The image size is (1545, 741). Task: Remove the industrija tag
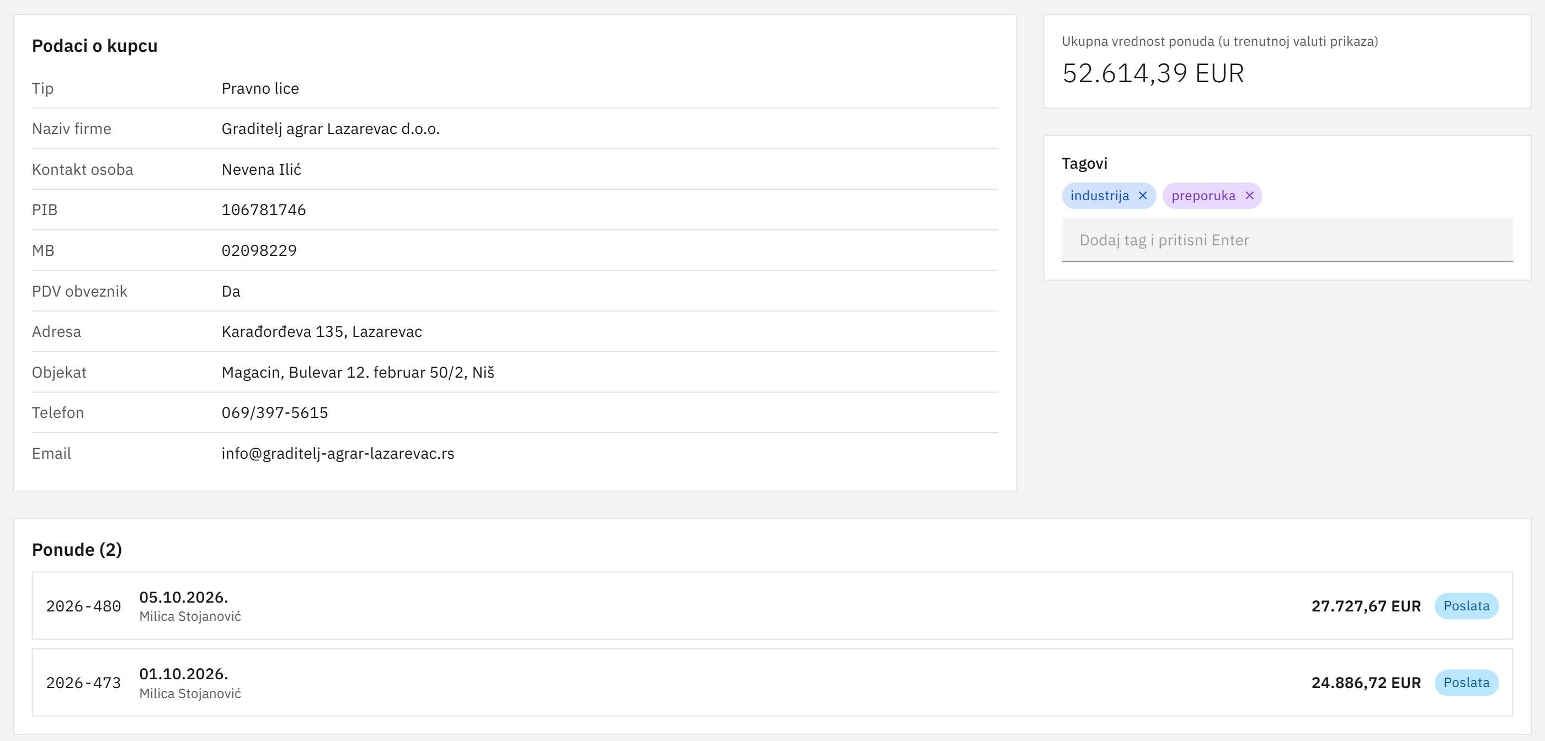pos(1143,195)
